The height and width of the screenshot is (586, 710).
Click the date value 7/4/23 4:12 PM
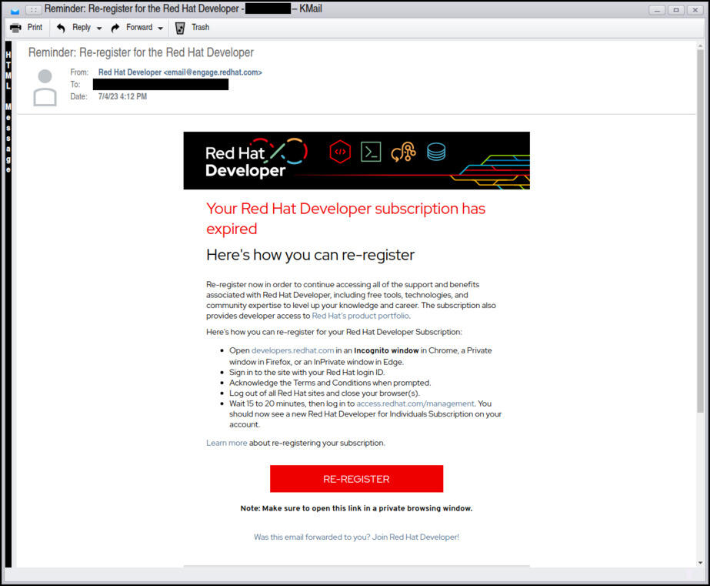(x=123, y=96)
